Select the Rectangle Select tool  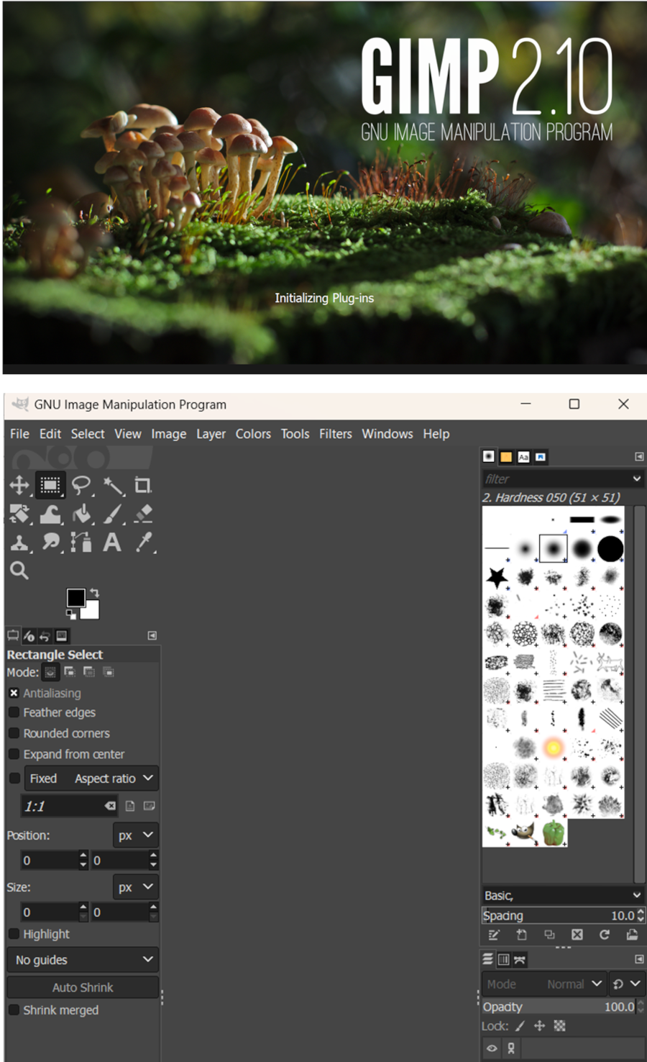click(50, 485)
